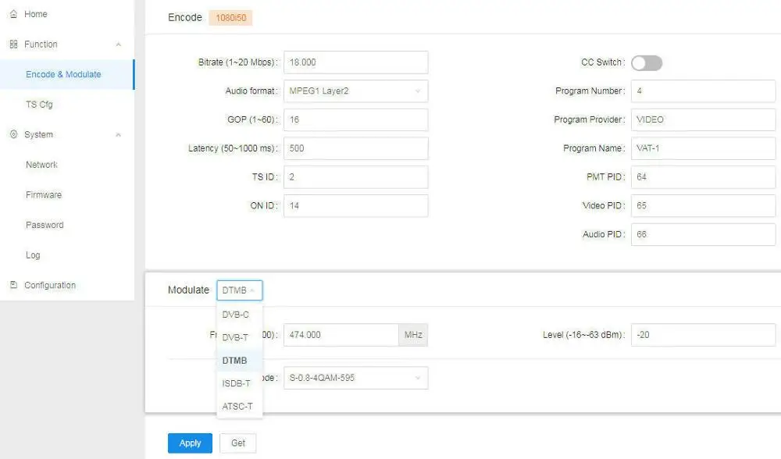
Task: Click the 1080i50 encode tag
Action: [230, 18]
